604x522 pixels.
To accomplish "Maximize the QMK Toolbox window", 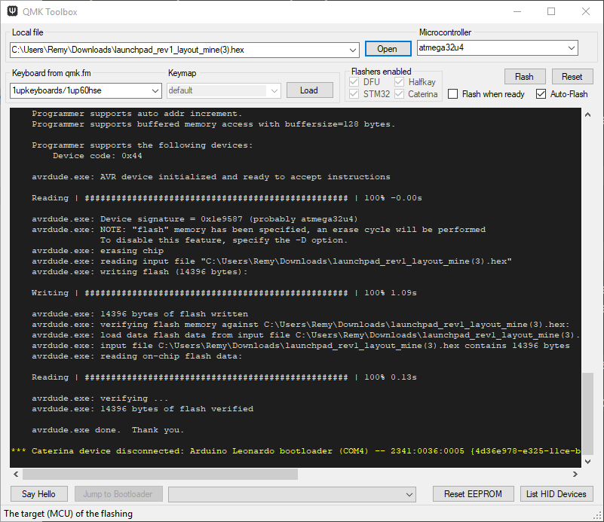I will 551,11.
